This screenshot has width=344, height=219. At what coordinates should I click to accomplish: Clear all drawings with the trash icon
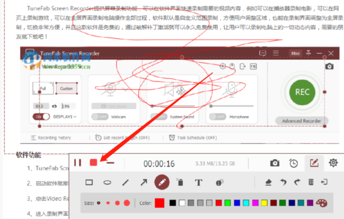coord(311,182)
